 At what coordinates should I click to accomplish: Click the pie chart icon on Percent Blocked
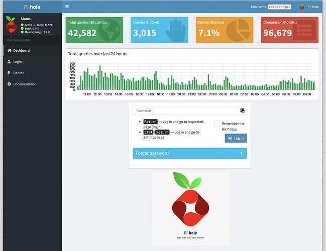239,30
